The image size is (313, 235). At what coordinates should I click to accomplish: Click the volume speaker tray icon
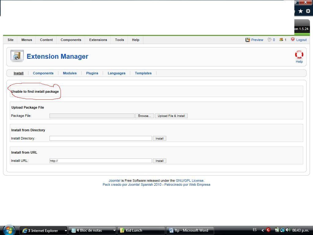[x=288, y=230]
